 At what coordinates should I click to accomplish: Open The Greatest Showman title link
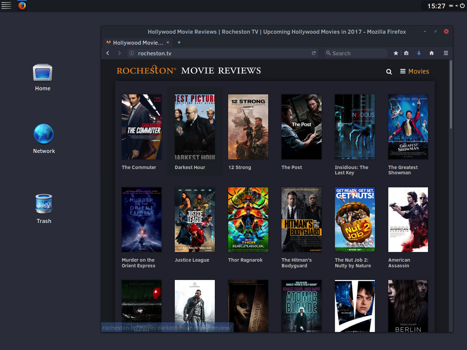(403, 170)
